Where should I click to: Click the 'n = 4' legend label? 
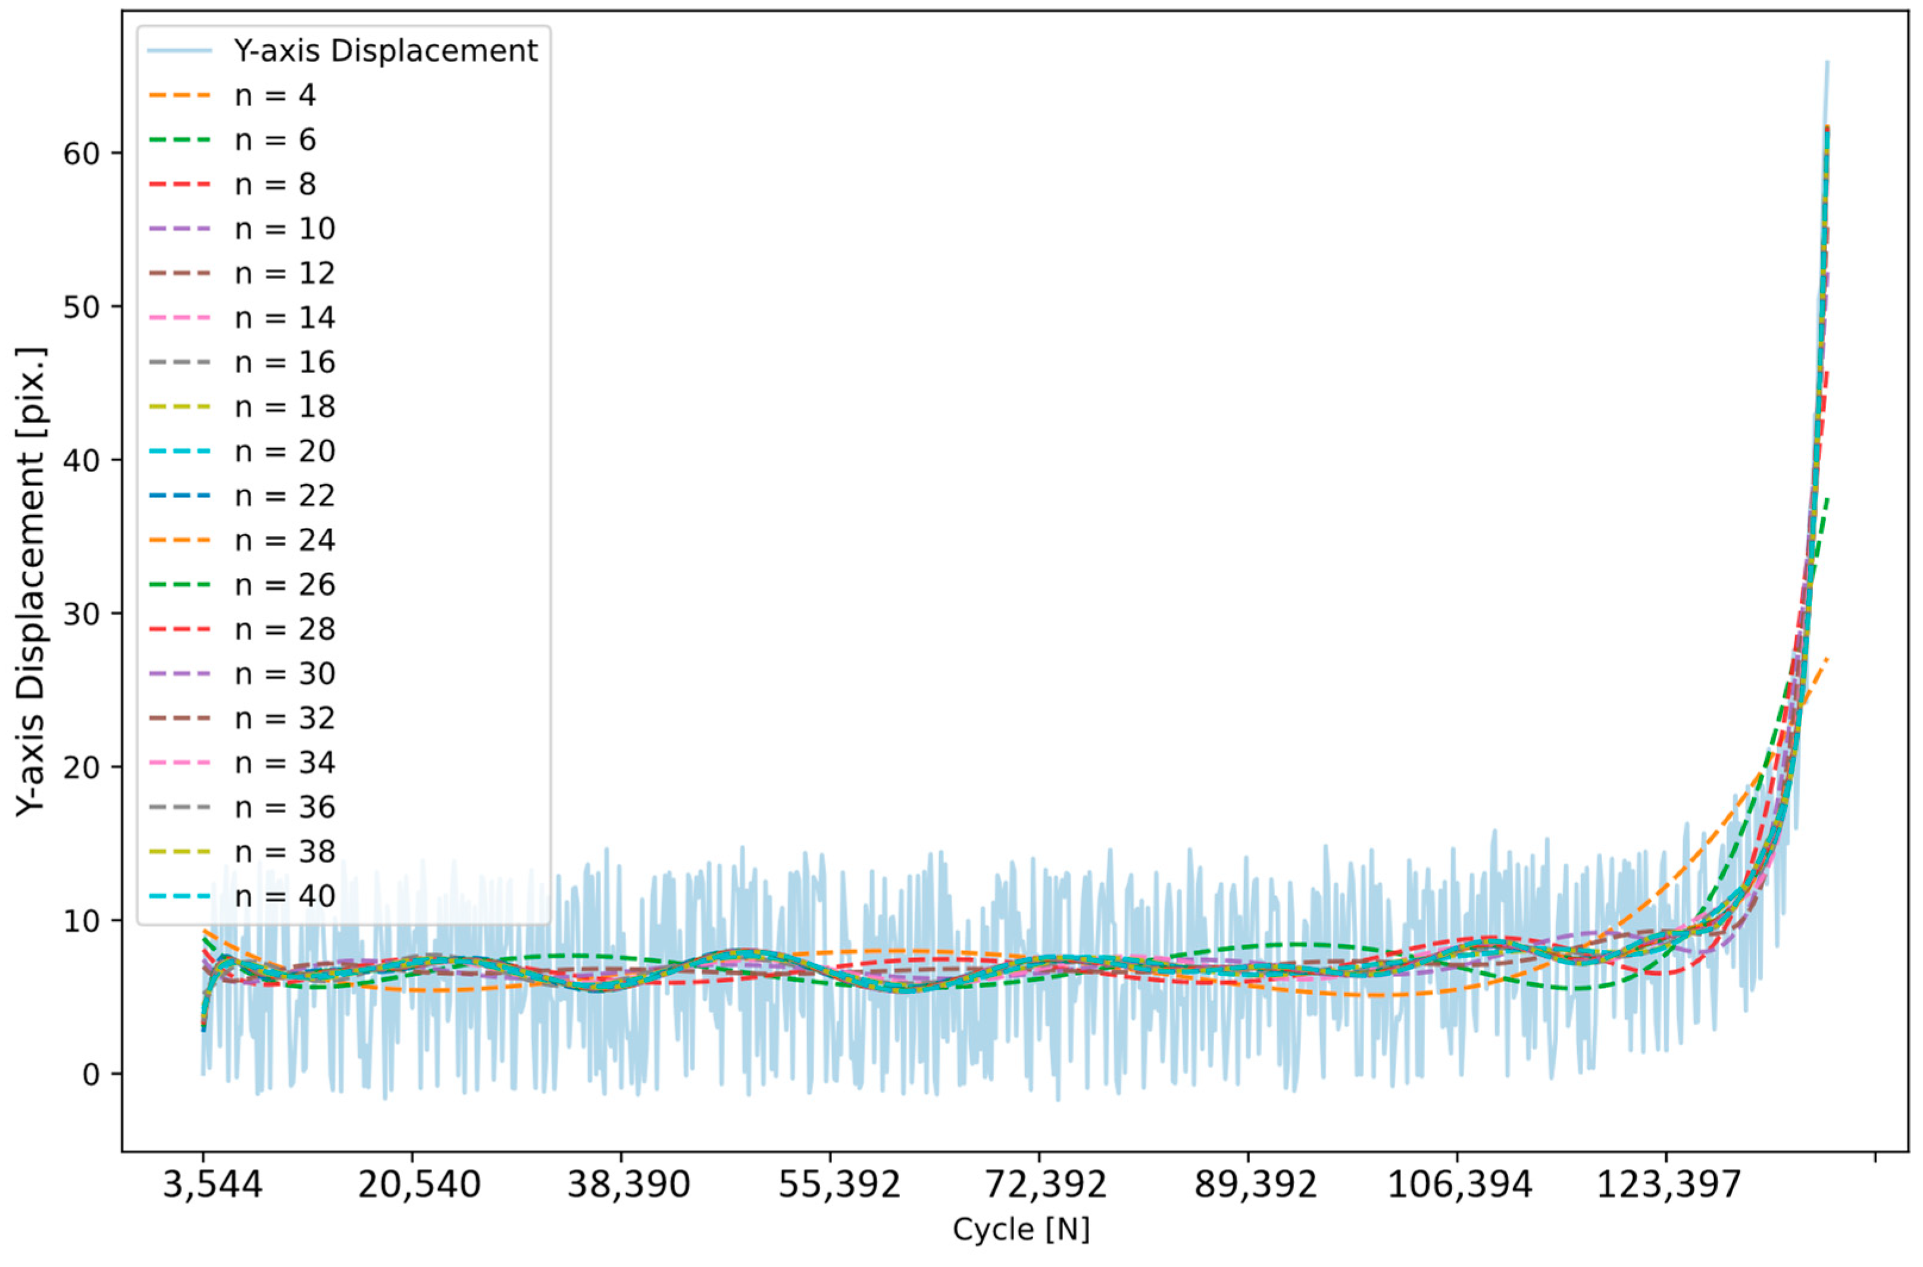coord(275,95)
